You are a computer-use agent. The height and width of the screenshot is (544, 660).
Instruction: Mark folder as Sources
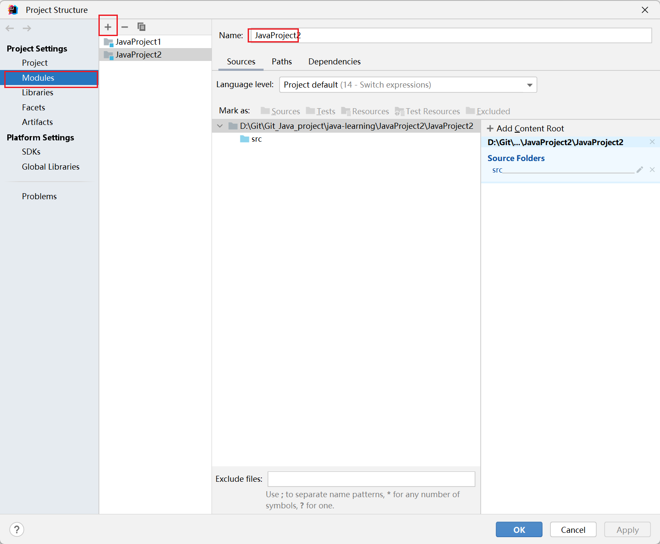[280, 111]
